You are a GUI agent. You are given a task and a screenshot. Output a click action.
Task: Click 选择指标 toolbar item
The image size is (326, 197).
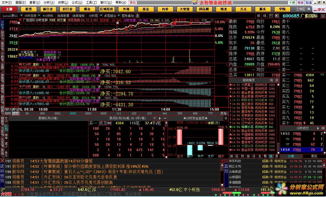pos(78,16)
